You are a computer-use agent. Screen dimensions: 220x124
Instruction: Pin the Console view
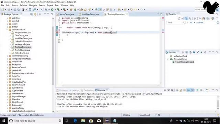197,90
